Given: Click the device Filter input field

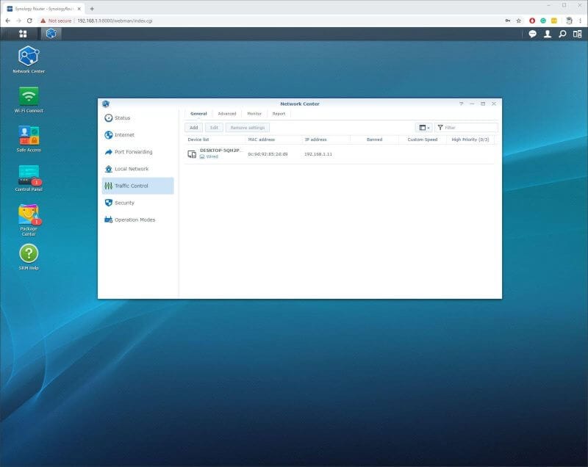Looking at the screenshot, I should (469, 128).
